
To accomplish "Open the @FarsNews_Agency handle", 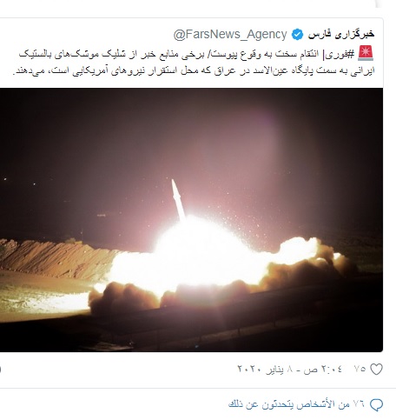I will pyautogui.click(x=230, y=35).
